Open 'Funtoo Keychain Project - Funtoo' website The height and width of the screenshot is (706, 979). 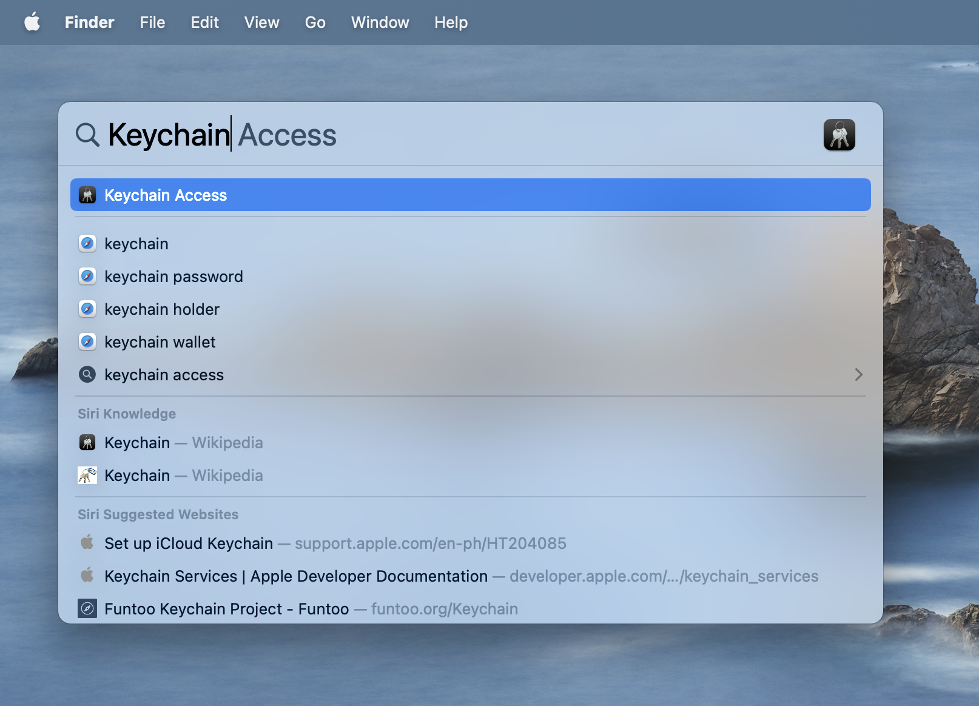[x=471, y=609]
